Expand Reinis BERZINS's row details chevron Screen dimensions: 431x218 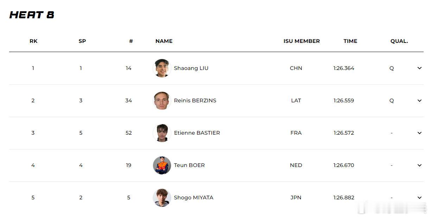tap(419, 101)
